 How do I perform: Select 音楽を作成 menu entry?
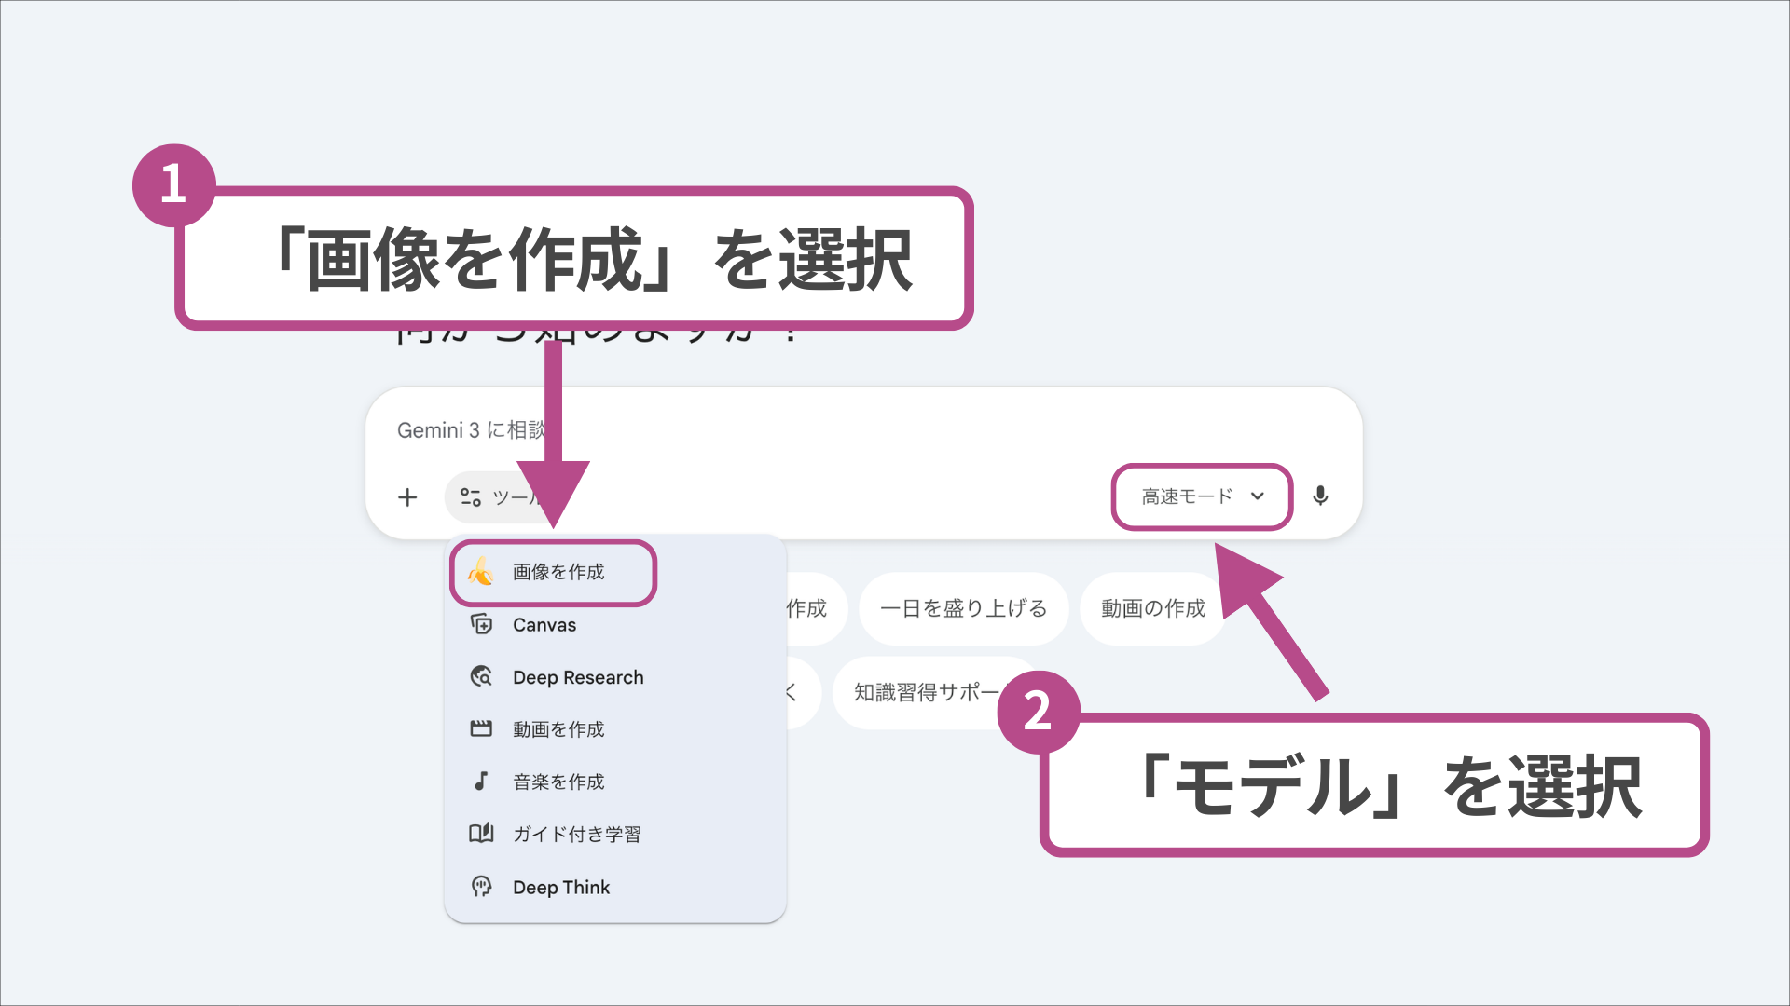[558, 782]
